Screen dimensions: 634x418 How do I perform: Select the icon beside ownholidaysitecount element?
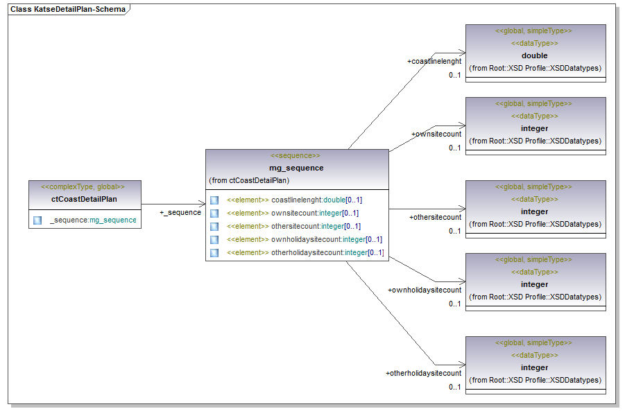tap(214, 240)
